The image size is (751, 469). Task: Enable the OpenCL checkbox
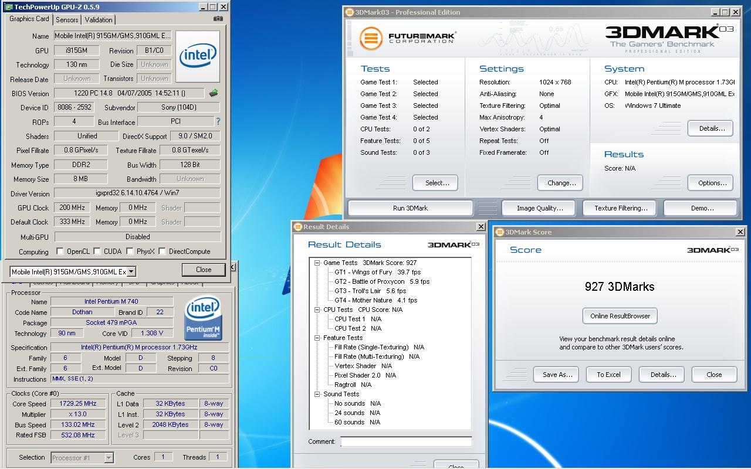click(x=60, y=252)
